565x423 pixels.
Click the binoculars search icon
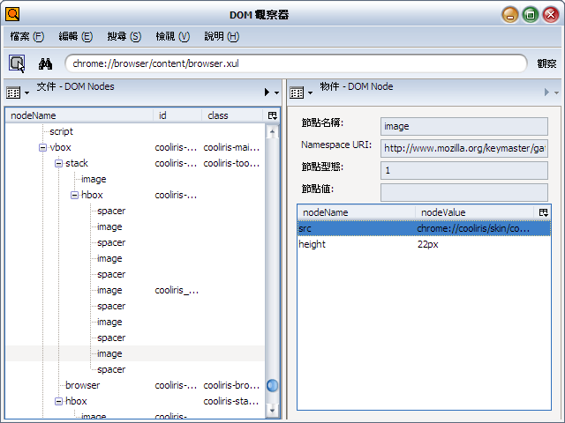point(46,63)
